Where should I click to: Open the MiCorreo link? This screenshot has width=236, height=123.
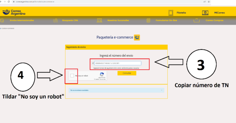coord(219,13)
